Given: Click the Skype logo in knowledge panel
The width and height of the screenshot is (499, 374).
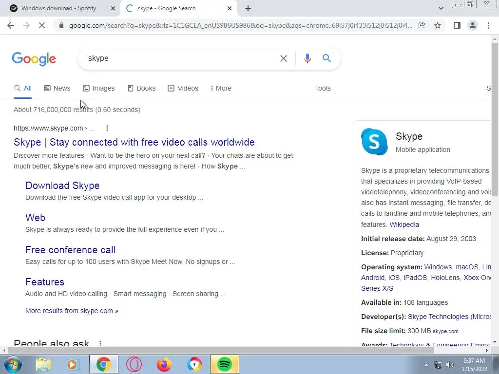Looking at the screenshot, I should 375,142.
